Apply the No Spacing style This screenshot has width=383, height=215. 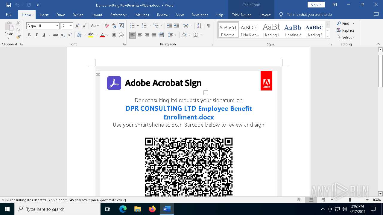point(250,30)
